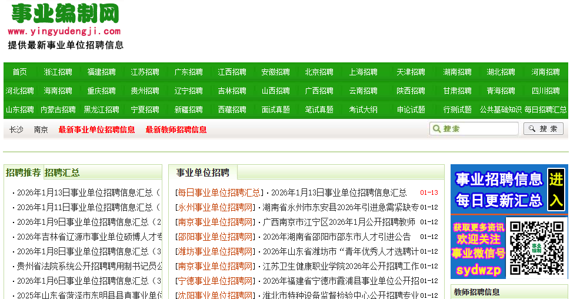Visit 云南招聘 section
570x299 pixels.
363,91
